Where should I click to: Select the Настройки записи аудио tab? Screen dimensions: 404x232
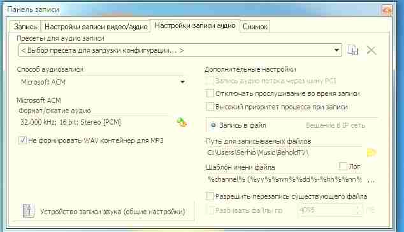(195, 25)
